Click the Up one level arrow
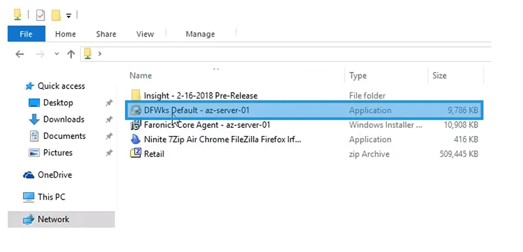This screenshot has height=252, width=523. pos(71,54)
